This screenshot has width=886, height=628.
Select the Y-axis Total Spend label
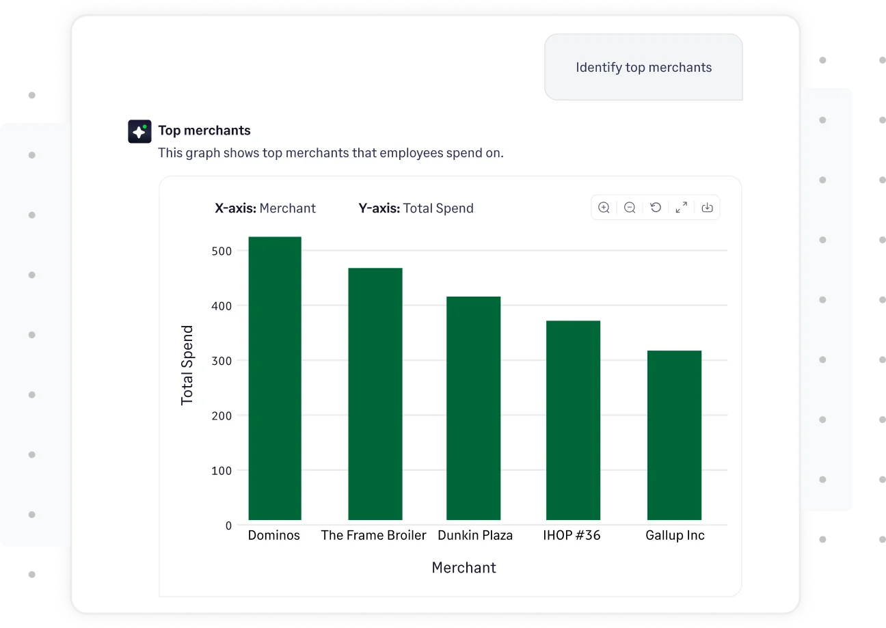click(x=416, y=208)
